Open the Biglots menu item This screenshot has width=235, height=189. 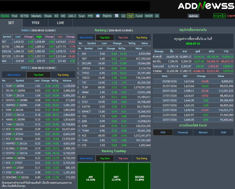[x=107, y=16]
